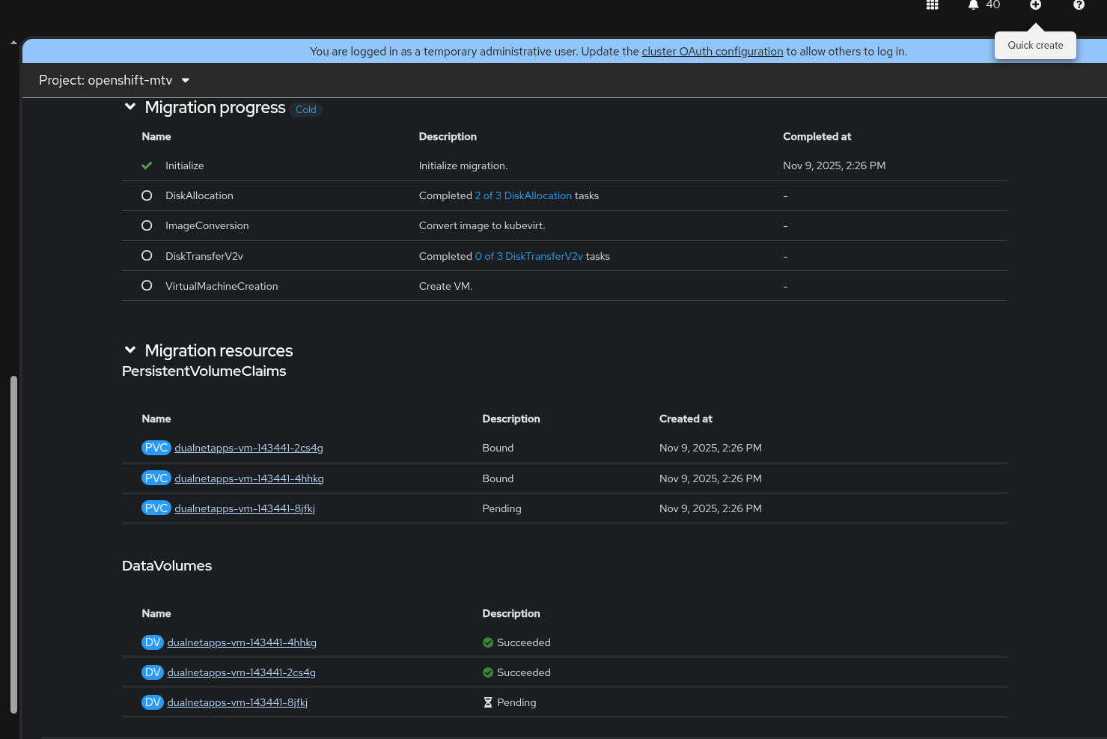The width and height of the screenshot is (1107, 739).
Task: Click the PVC badge for dualnetapps-vm-143441-2cs4g
Action: (x=156, y=448)
